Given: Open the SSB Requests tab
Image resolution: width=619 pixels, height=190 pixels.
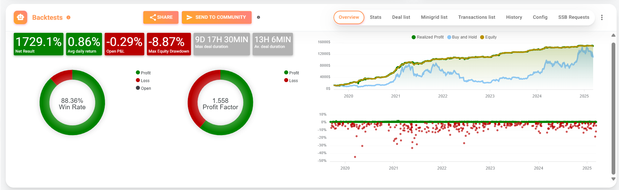Looking at the screenshot, I should [573, 17].
